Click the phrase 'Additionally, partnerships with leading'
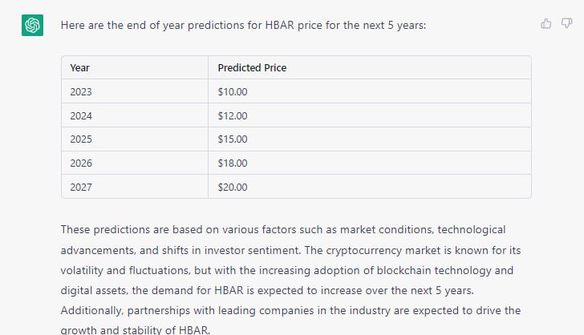Screen dimensions: 584x335 pos(158,311)
